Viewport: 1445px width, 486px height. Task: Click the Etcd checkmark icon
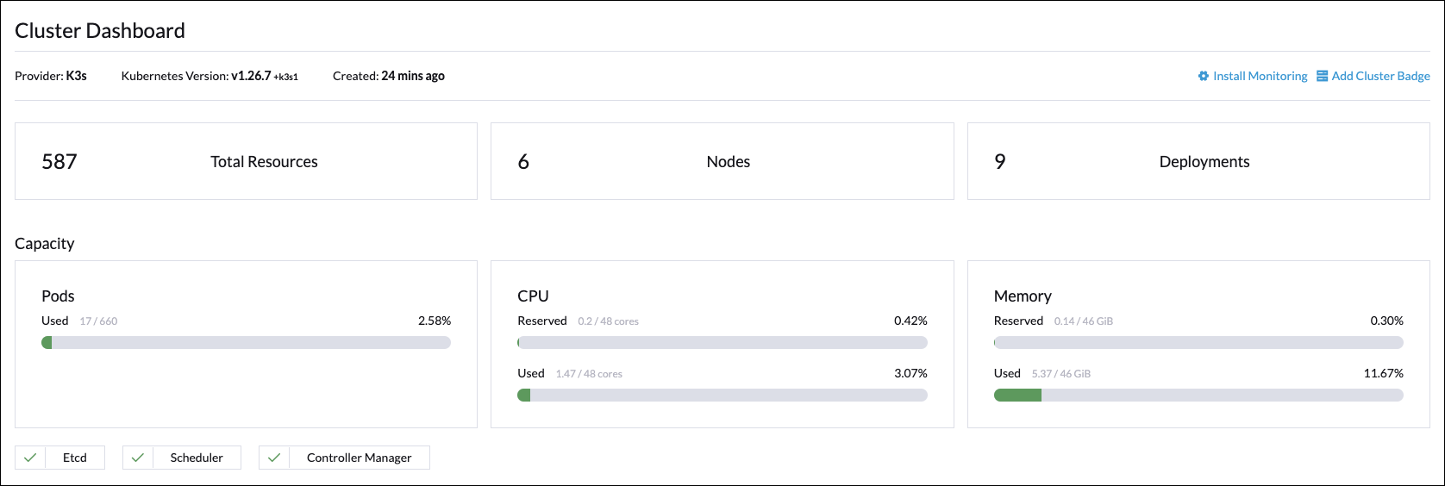tap(30, 458)
